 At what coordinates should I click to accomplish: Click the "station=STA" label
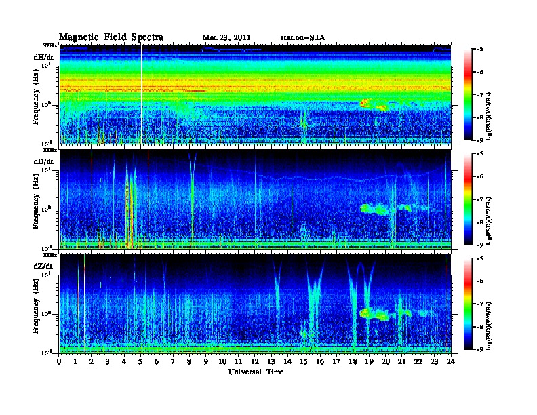click(x=303, y=38)
